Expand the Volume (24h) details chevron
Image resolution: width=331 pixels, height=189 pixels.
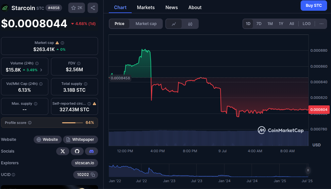click(41, 70)
